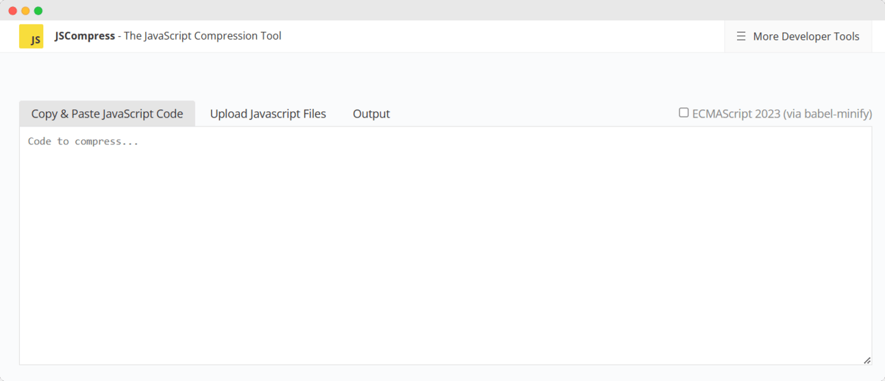This screenshot has width=885, height=381.
Task: Open the Output tab
Action: tap(371, 114)
